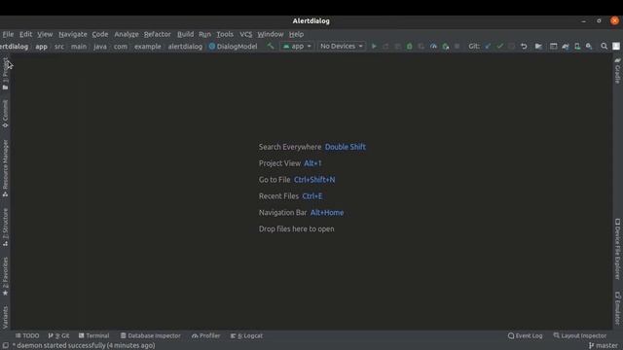Open the Run menu

204,34
